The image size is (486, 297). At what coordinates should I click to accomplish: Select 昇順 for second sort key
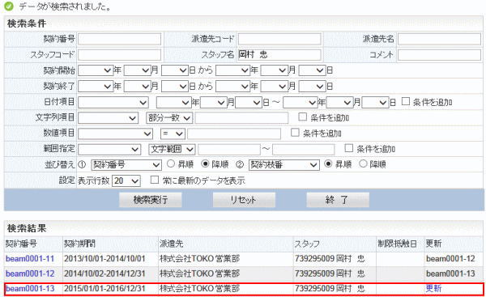click(x=328, y=163)
